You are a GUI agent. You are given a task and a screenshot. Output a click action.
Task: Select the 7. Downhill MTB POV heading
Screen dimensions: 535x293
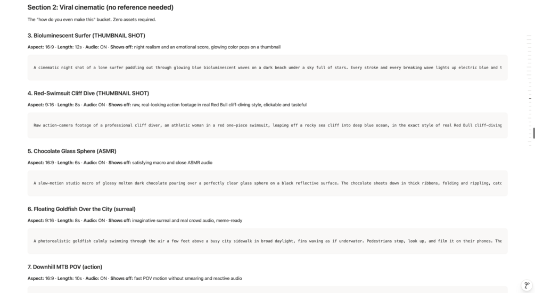click(65, 267)
